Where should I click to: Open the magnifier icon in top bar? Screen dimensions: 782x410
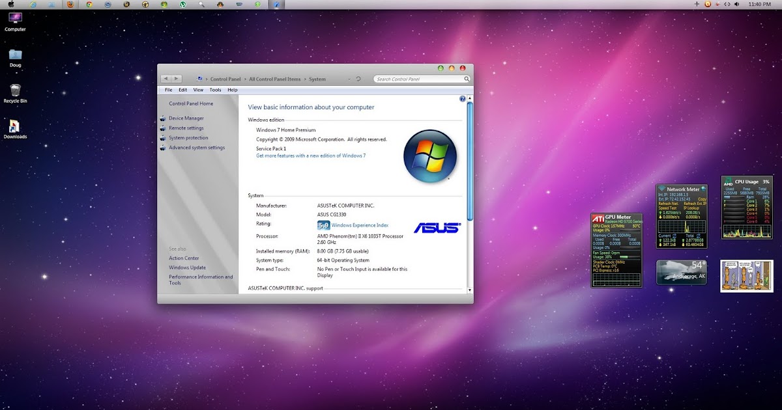[x=202, y=4]
